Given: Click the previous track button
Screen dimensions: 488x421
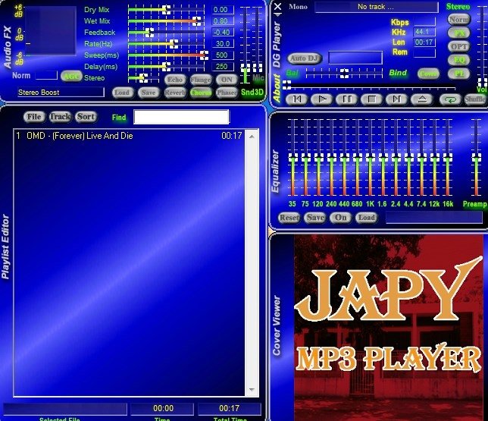Looking at the screenshot, I should pos(297,99).
